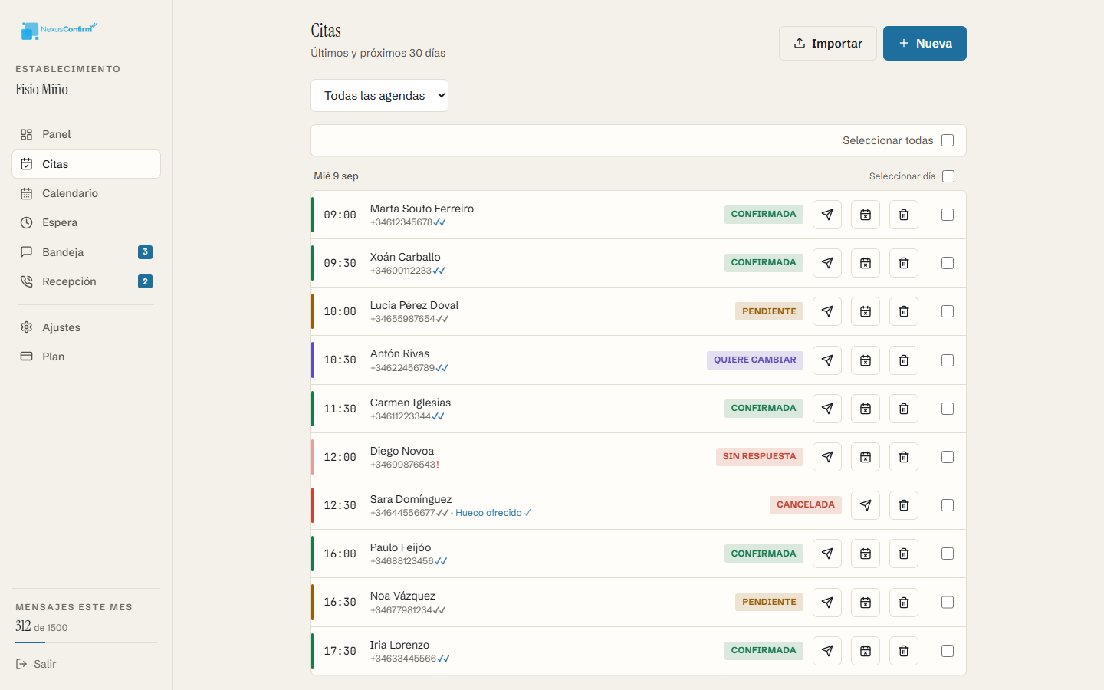Select Antón Rivas's row checkbox
This screenshot has height=690, width=1104.
click(948, 360)
